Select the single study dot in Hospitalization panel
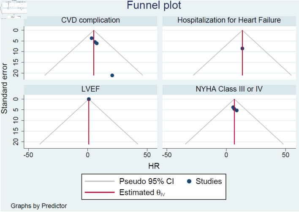 [242, 49]
